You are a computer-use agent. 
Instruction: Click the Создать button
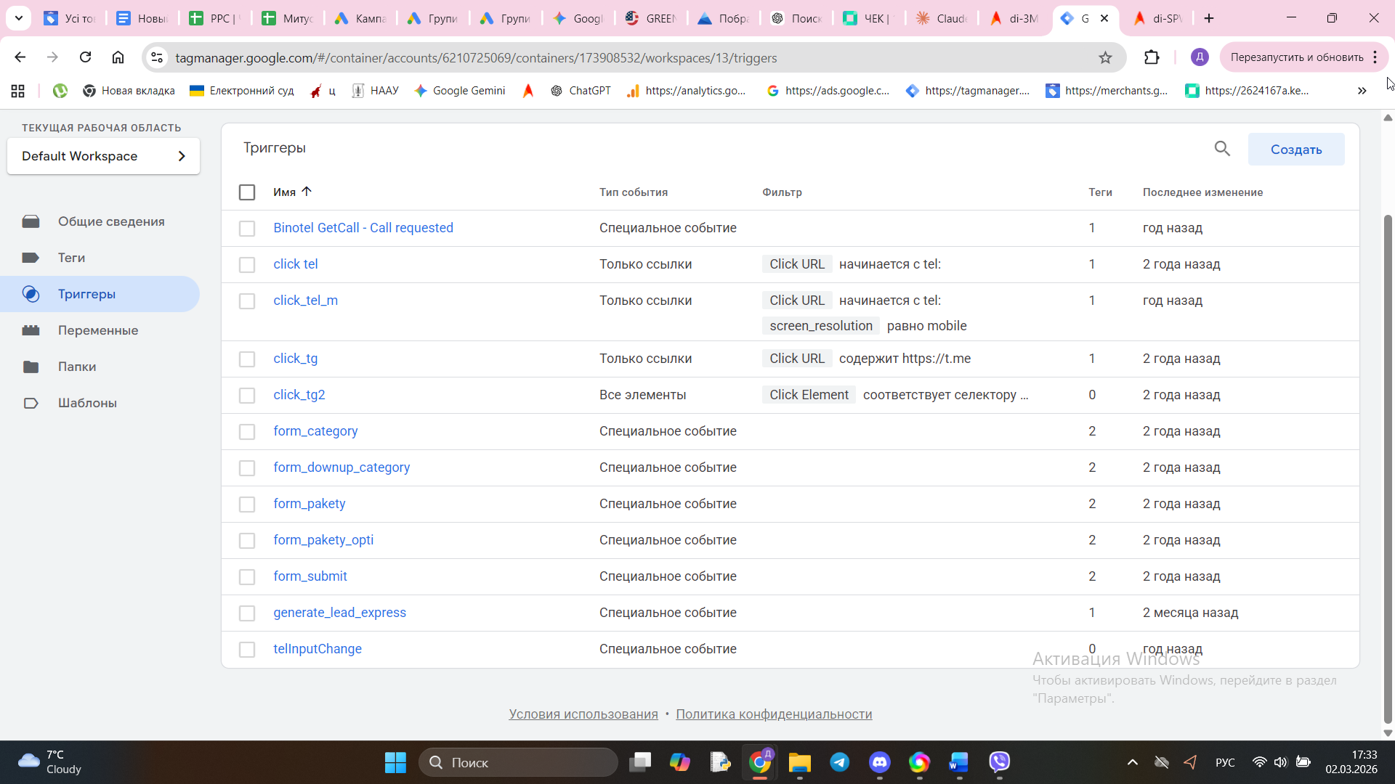click(x=1295, y=150)
